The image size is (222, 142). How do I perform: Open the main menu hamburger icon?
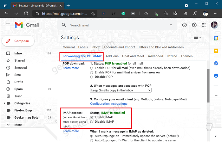[8, 25]
